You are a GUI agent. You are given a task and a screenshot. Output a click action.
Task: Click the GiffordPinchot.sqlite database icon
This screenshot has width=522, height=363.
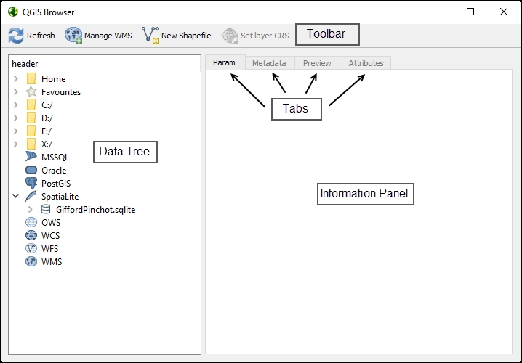pyautogui.click(x=46, y=209)
